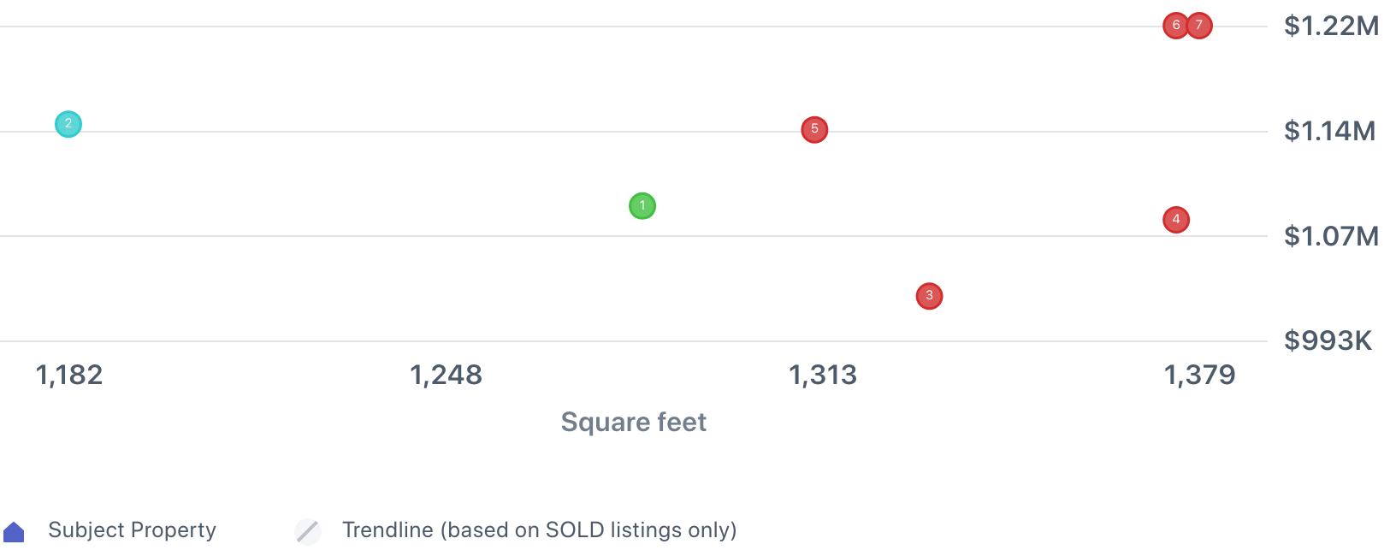The image size is (1396, 556).
Task: Click the Square feet axis title
Action: (x=633, y=422)
